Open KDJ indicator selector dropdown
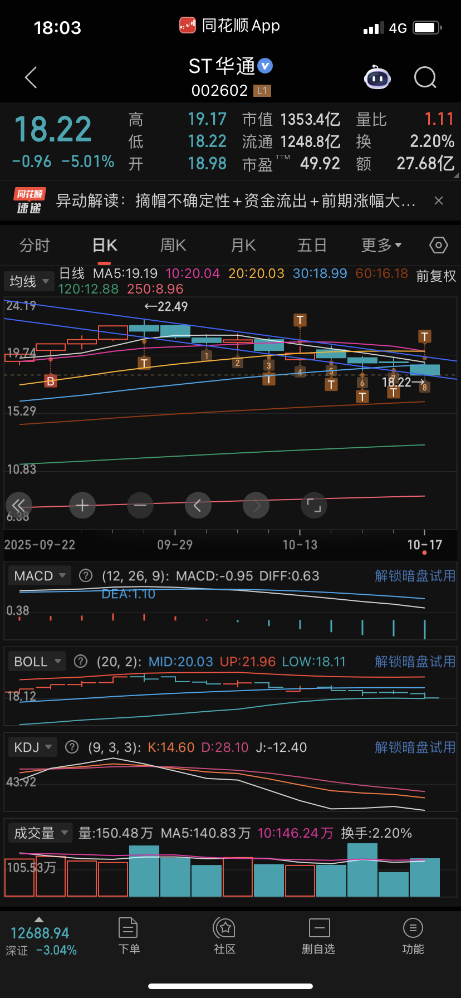Viewport: 461px width, 998px height. pyautogui.click(x=33, y=747)
